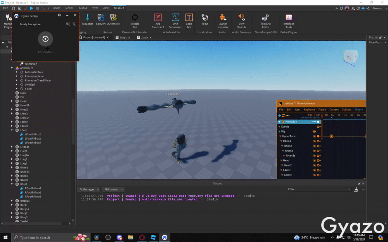The height and width of the screenshot is (242, 388).
Task: Toggle microphone mute in Gyazo Replay
Action: tap(74, 24)
